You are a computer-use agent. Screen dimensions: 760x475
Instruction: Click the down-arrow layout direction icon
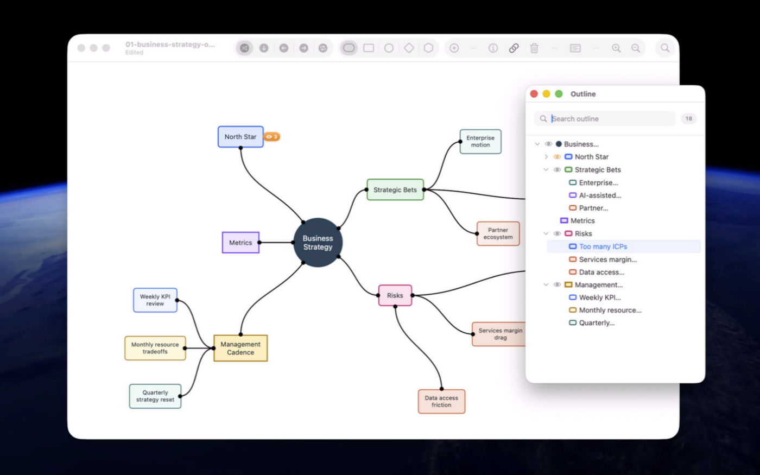(264, 48)
